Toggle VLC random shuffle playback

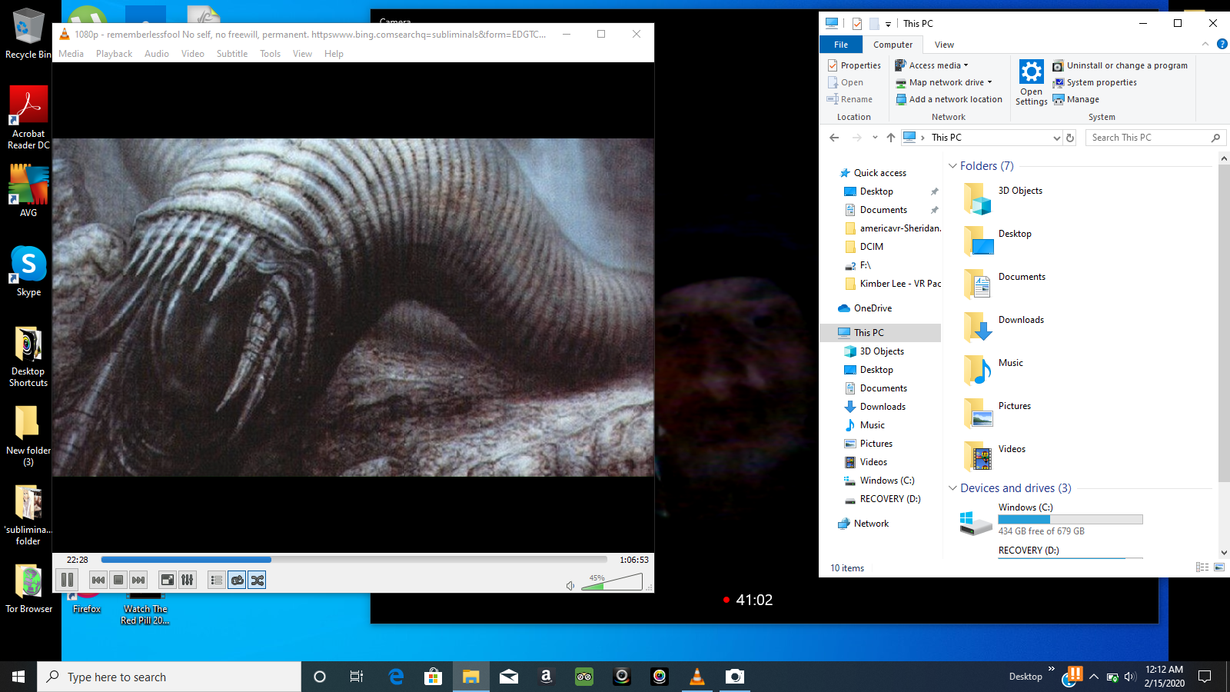[x=257, y=580]
